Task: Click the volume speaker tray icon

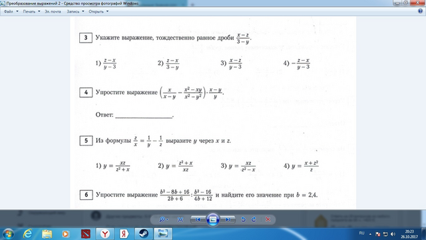Action: pos(393,234)
